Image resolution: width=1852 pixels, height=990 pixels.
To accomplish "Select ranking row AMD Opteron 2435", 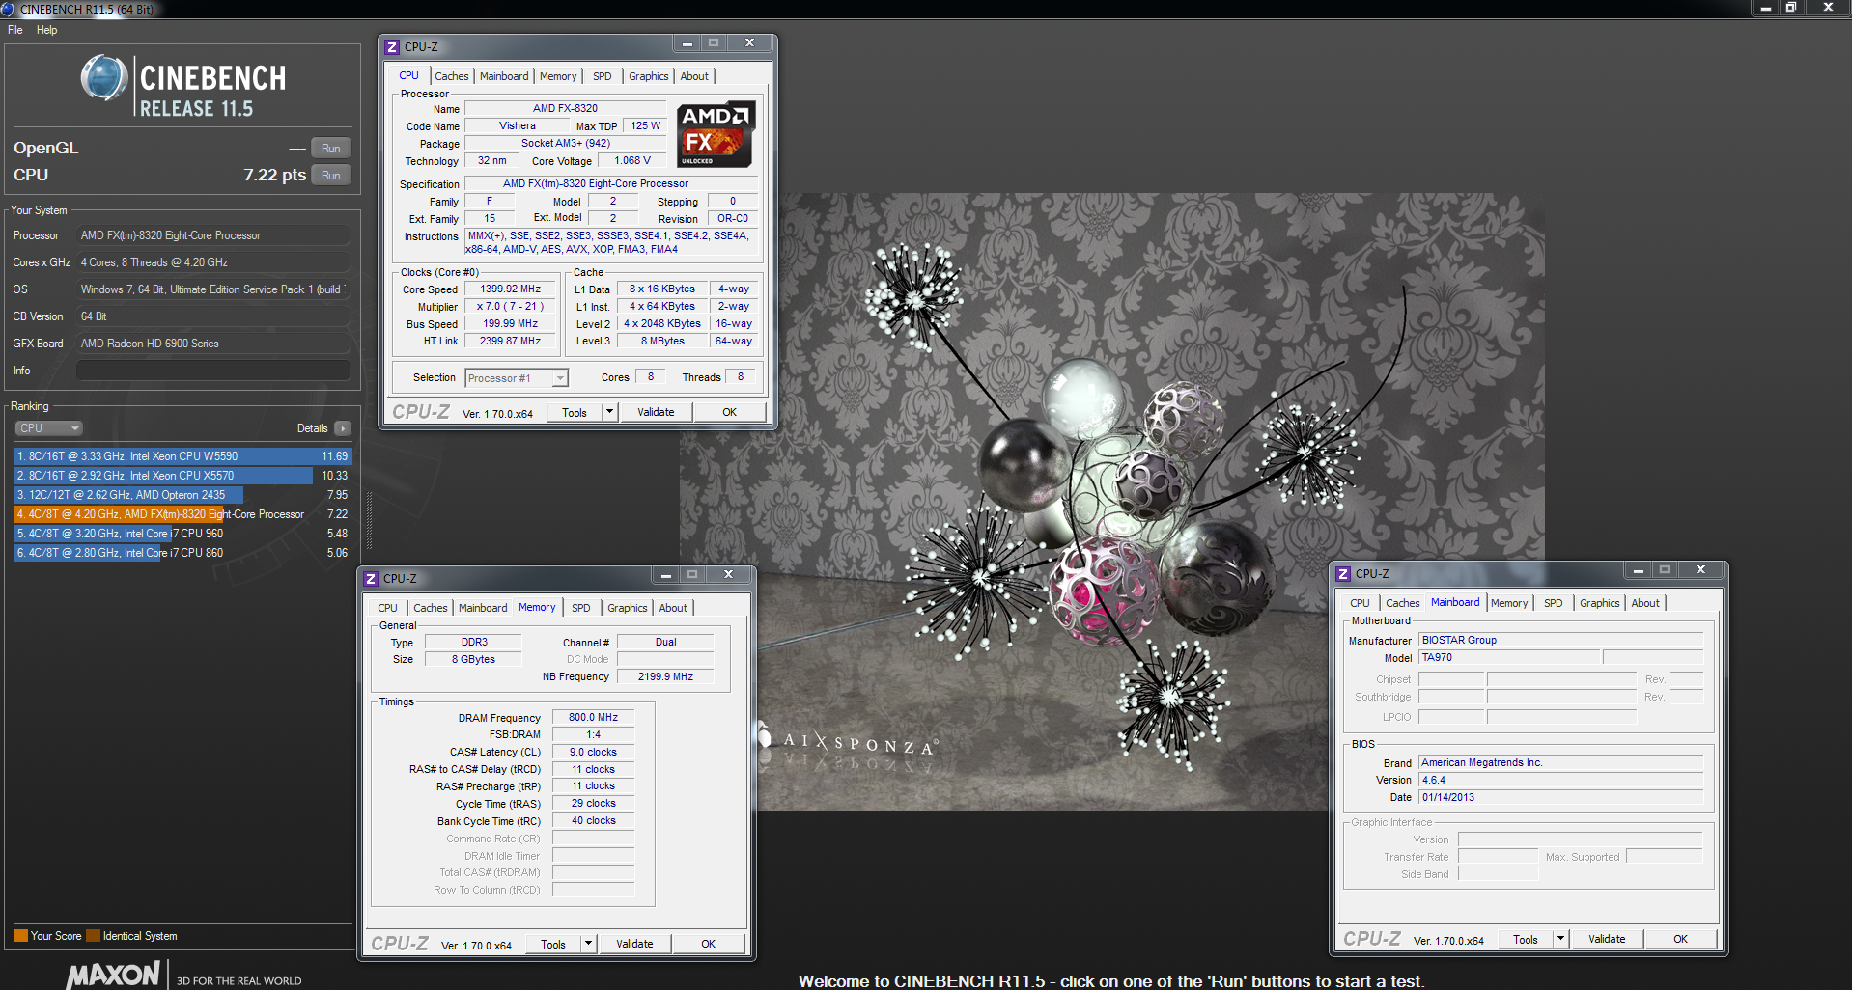I will coord(182,495).
